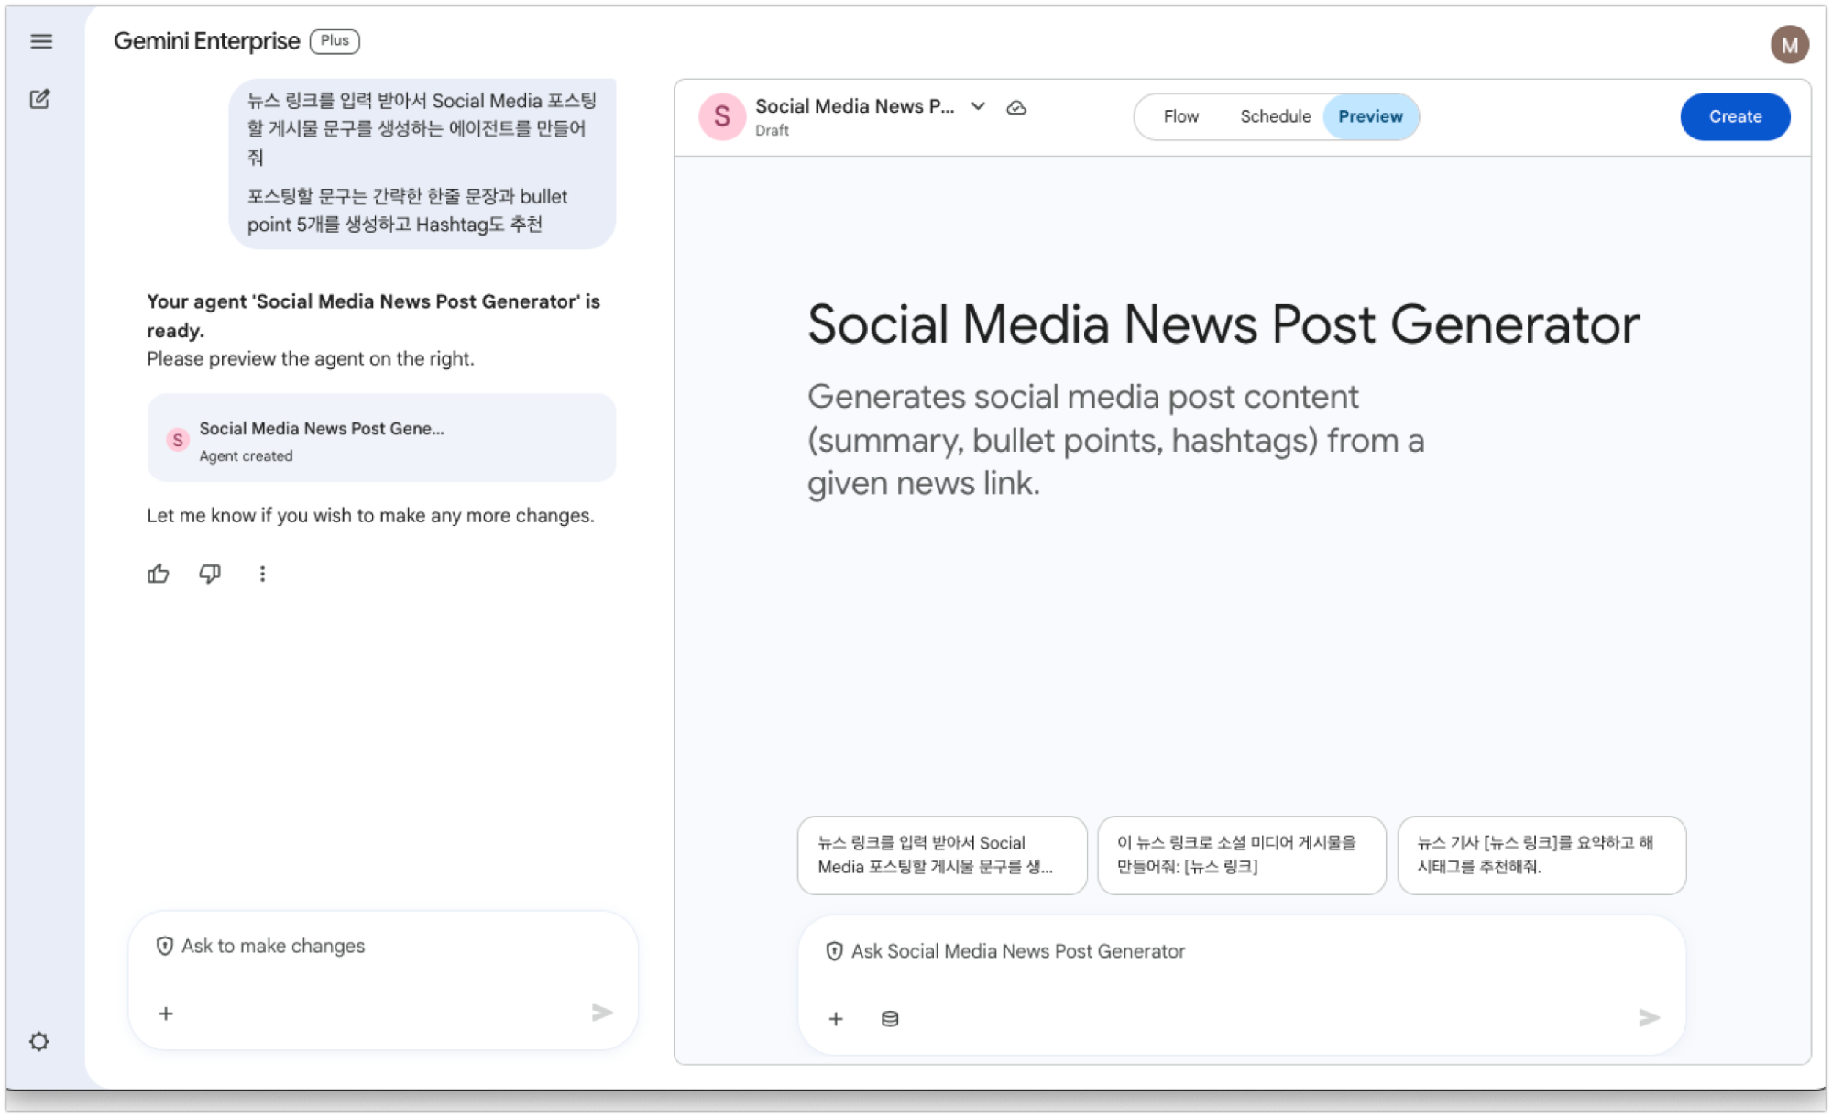This screenshot has height=1118, width=1832.
Task: Click the new chat compose icon
Action: (39, 99)
